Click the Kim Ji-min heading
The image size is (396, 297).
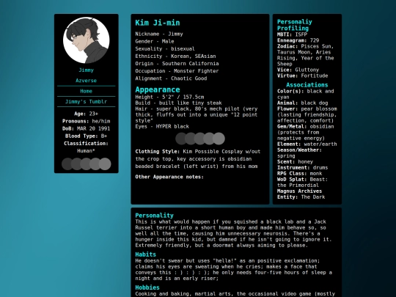[158, 23]
